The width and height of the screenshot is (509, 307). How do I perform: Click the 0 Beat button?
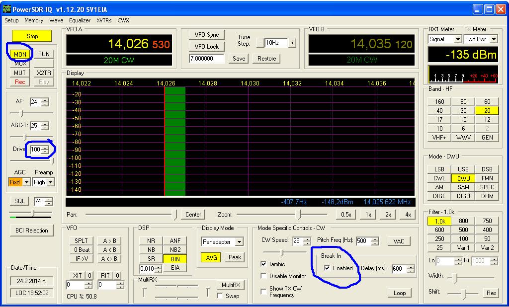[x=81, y=250]
